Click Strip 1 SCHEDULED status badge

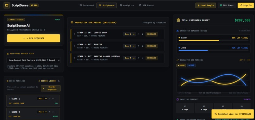[x=152, y=34]
